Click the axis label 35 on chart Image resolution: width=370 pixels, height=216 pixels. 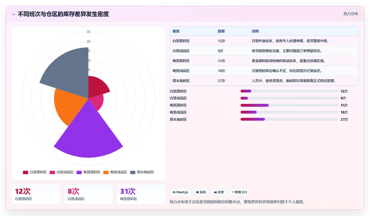click(x=89, y=32)
